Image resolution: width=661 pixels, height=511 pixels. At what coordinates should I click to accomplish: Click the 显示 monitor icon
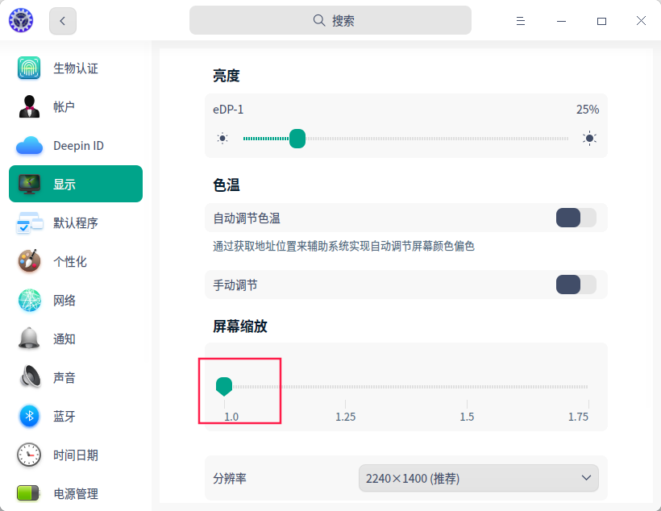coord(29,185)
